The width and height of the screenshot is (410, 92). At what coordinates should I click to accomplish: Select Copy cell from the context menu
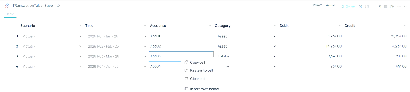(198, 62)
